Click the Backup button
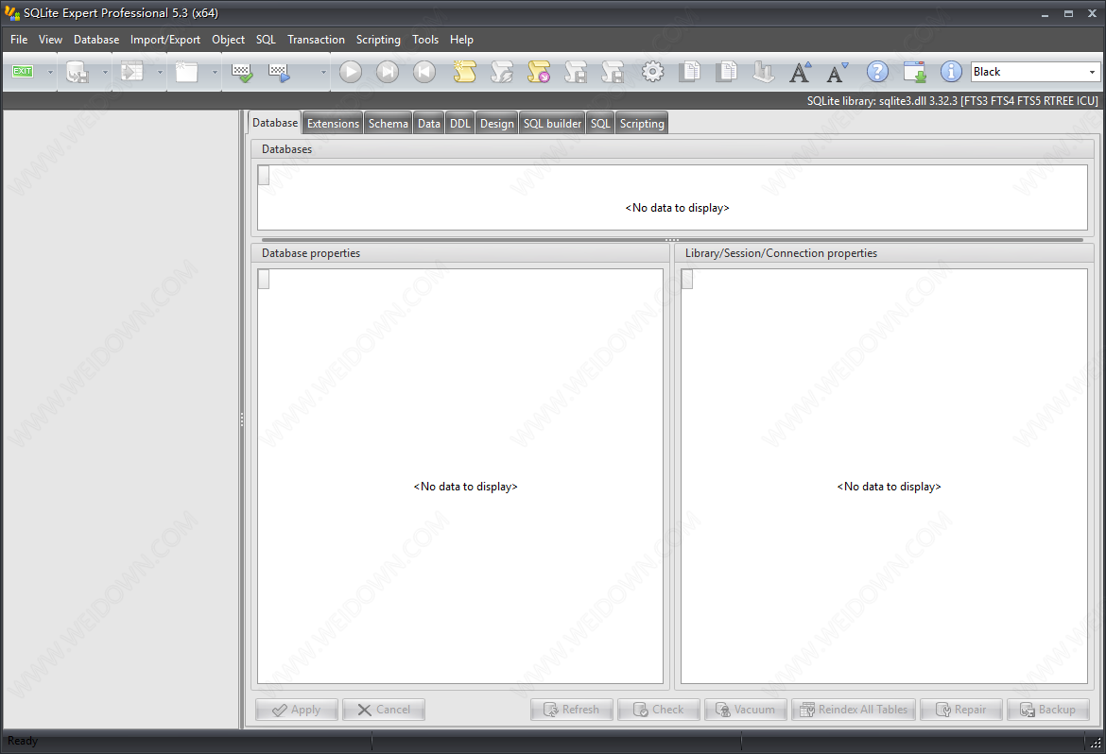This screenshot has height=754, width=1106. pos(1048,710)
